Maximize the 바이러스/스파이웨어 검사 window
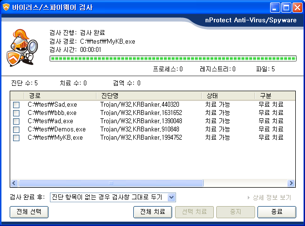This screenshot has height=226, width=305. point(286,8)
